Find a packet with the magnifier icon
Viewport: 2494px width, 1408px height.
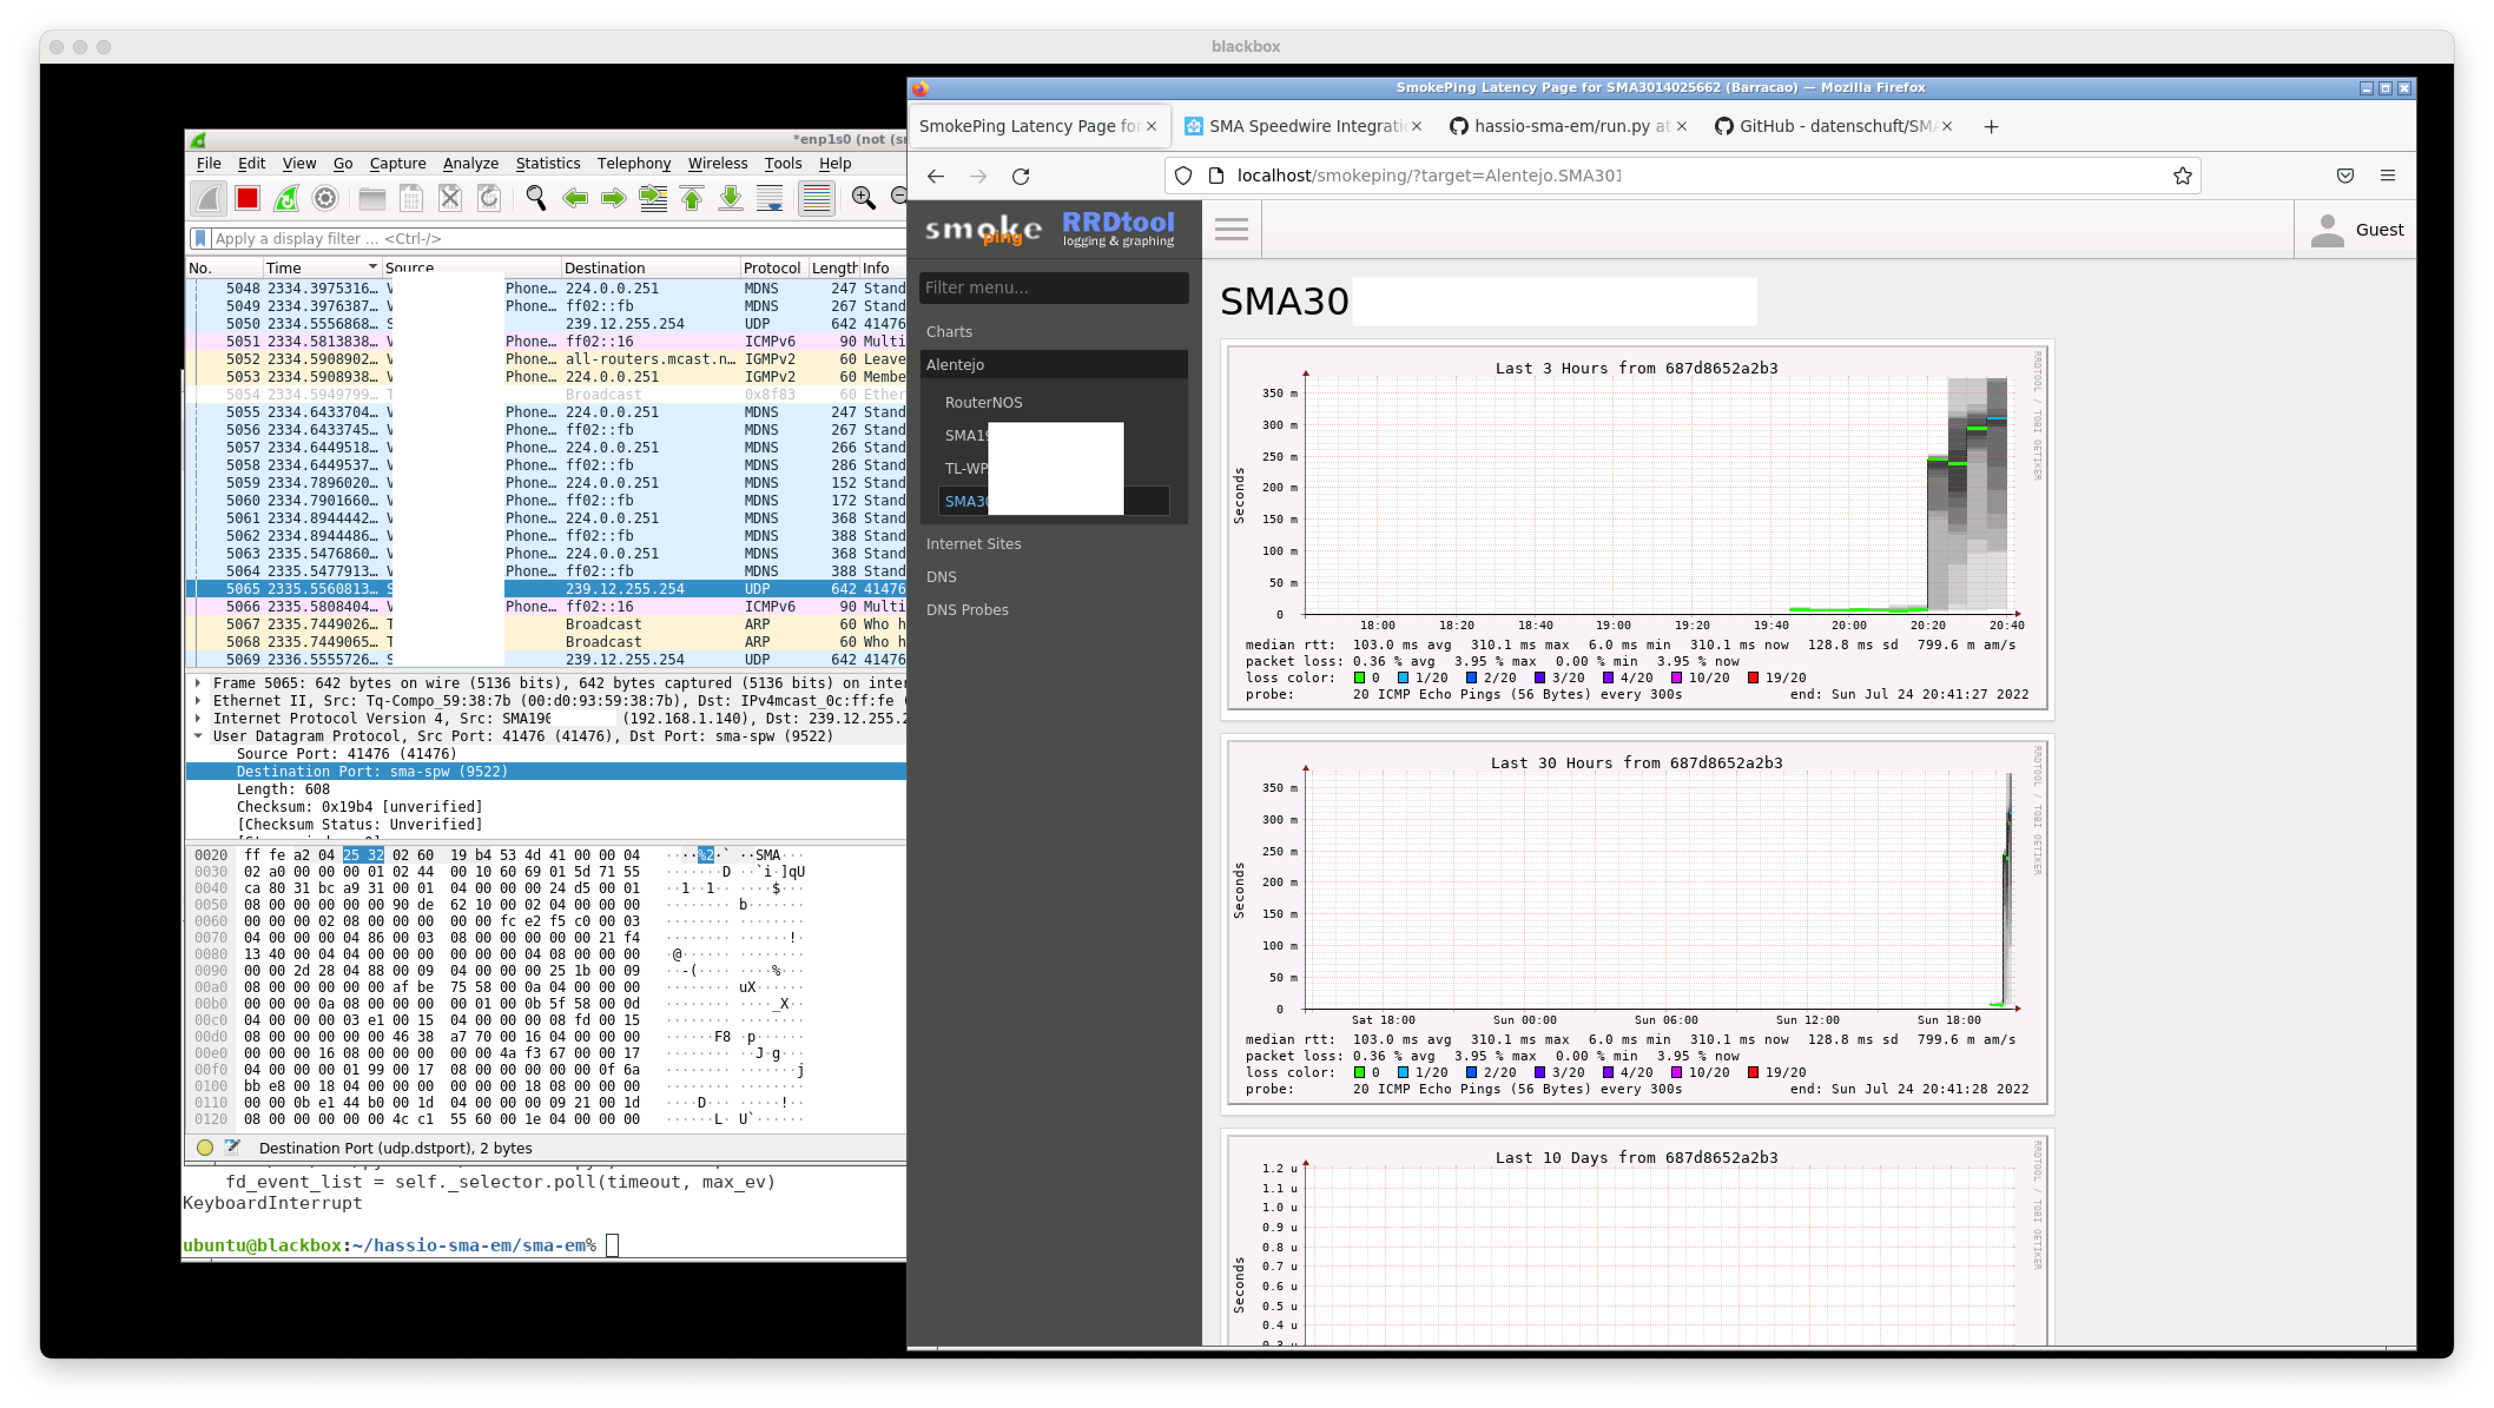pos(535,199)
